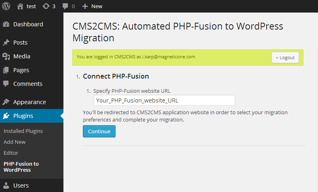
Task: Open the plugin Editor submenu link
Action: [x=11, y=153]
